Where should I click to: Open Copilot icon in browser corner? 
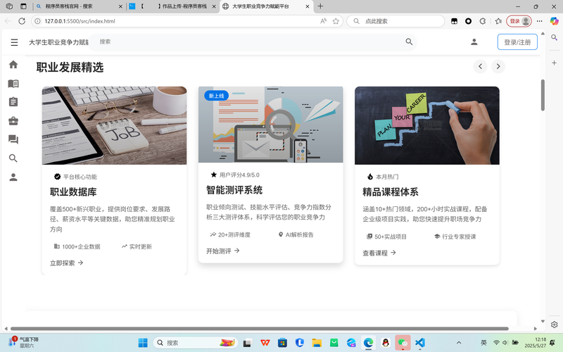coord(555,21)
